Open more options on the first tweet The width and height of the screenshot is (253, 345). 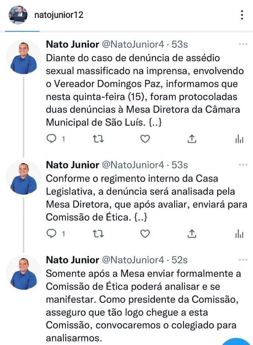[x=243, y=44]
